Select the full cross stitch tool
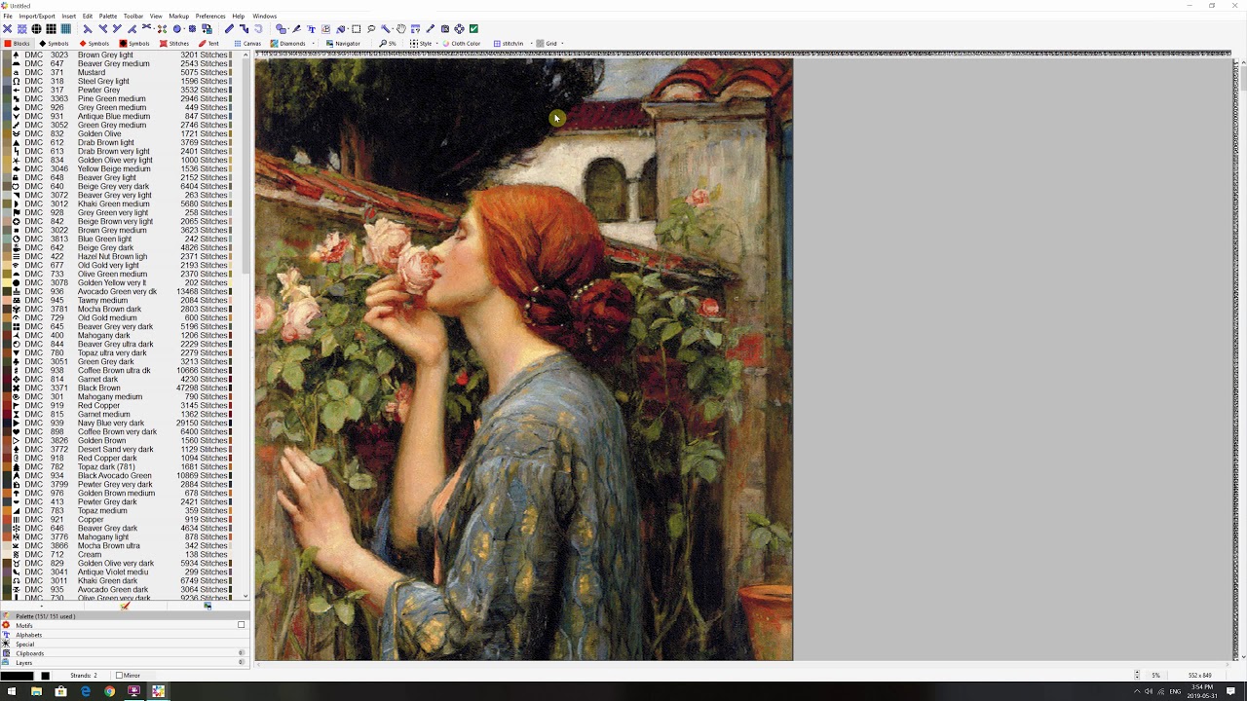Viewport: 1247px width, 701px height. (x=8, y=29)
